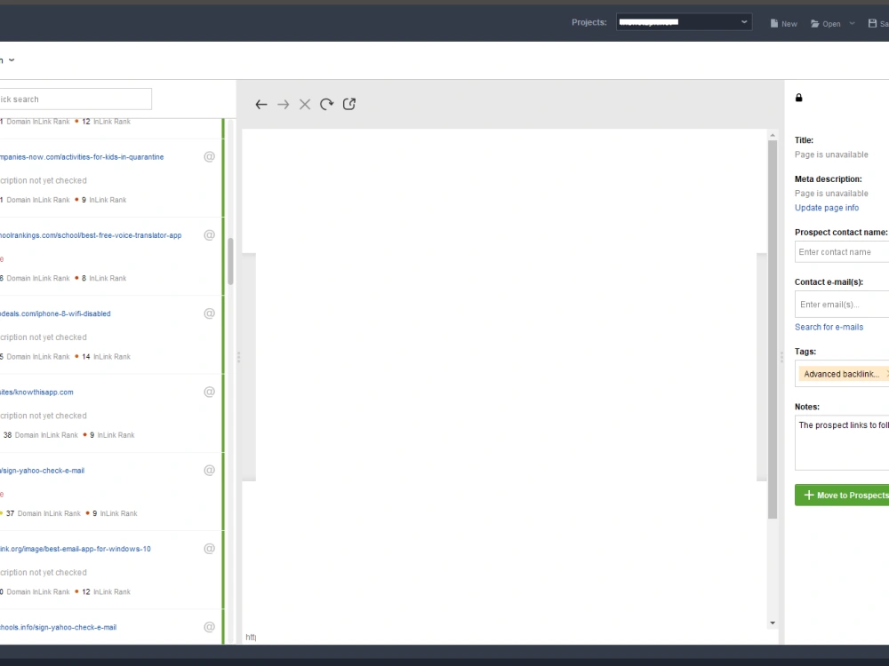The image size is (889, 666).
Task: Open the Projects dropdown
Action: coord(685,22)
